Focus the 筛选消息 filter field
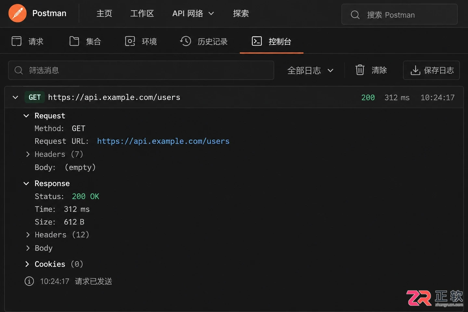This screenshot has height=312, width=468. point(141,70)
